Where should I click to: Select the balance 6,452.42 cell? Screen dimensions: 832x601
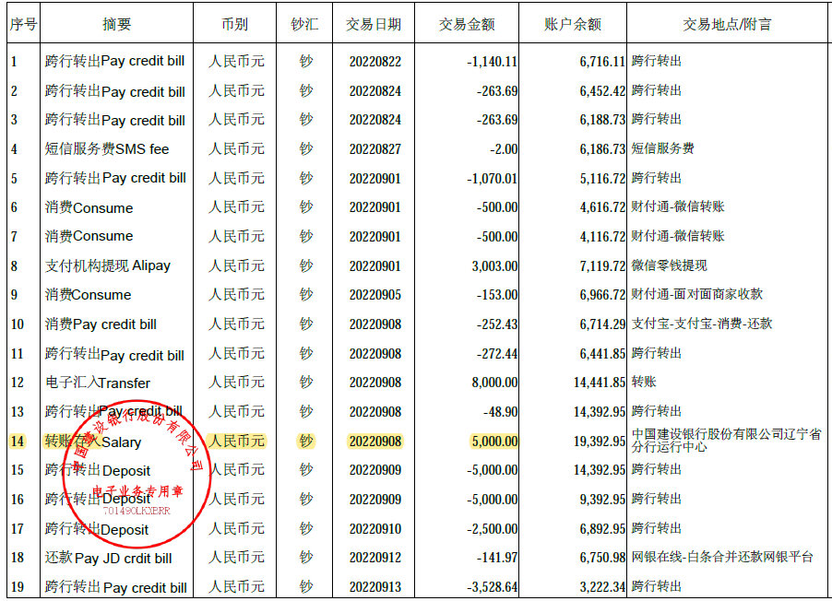[x=602, y=90]
